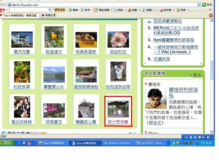
Task: Open the MERU城乙化工 blog link
Action: pos(176,31)
